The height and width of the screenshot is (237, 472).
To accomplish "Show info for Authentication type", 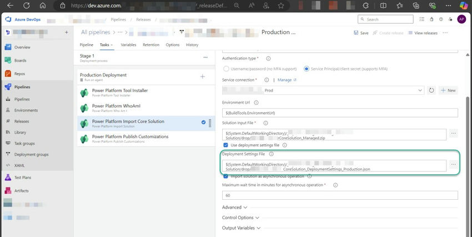I will point(268,58).
